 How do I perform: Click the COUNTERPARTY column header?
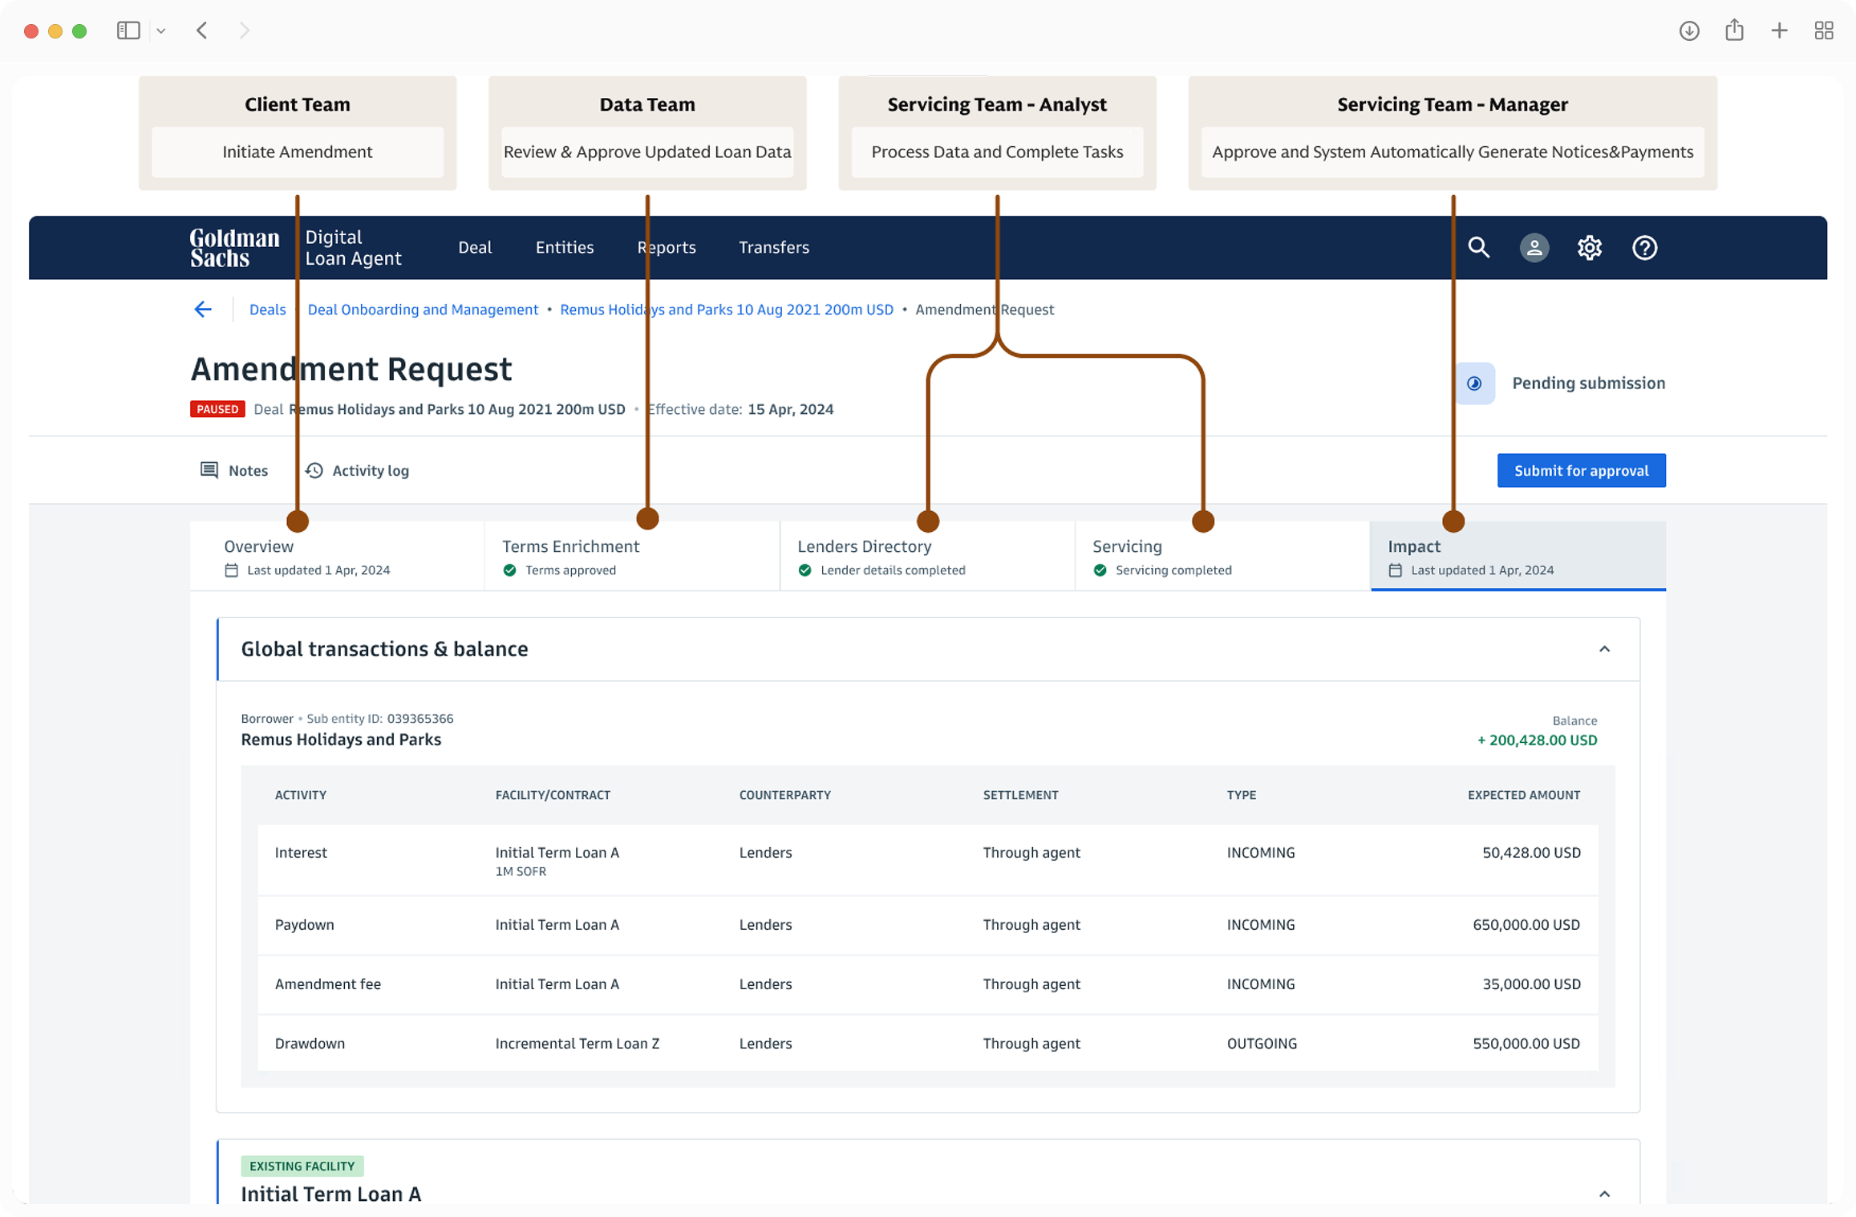(x=785, y=795)
